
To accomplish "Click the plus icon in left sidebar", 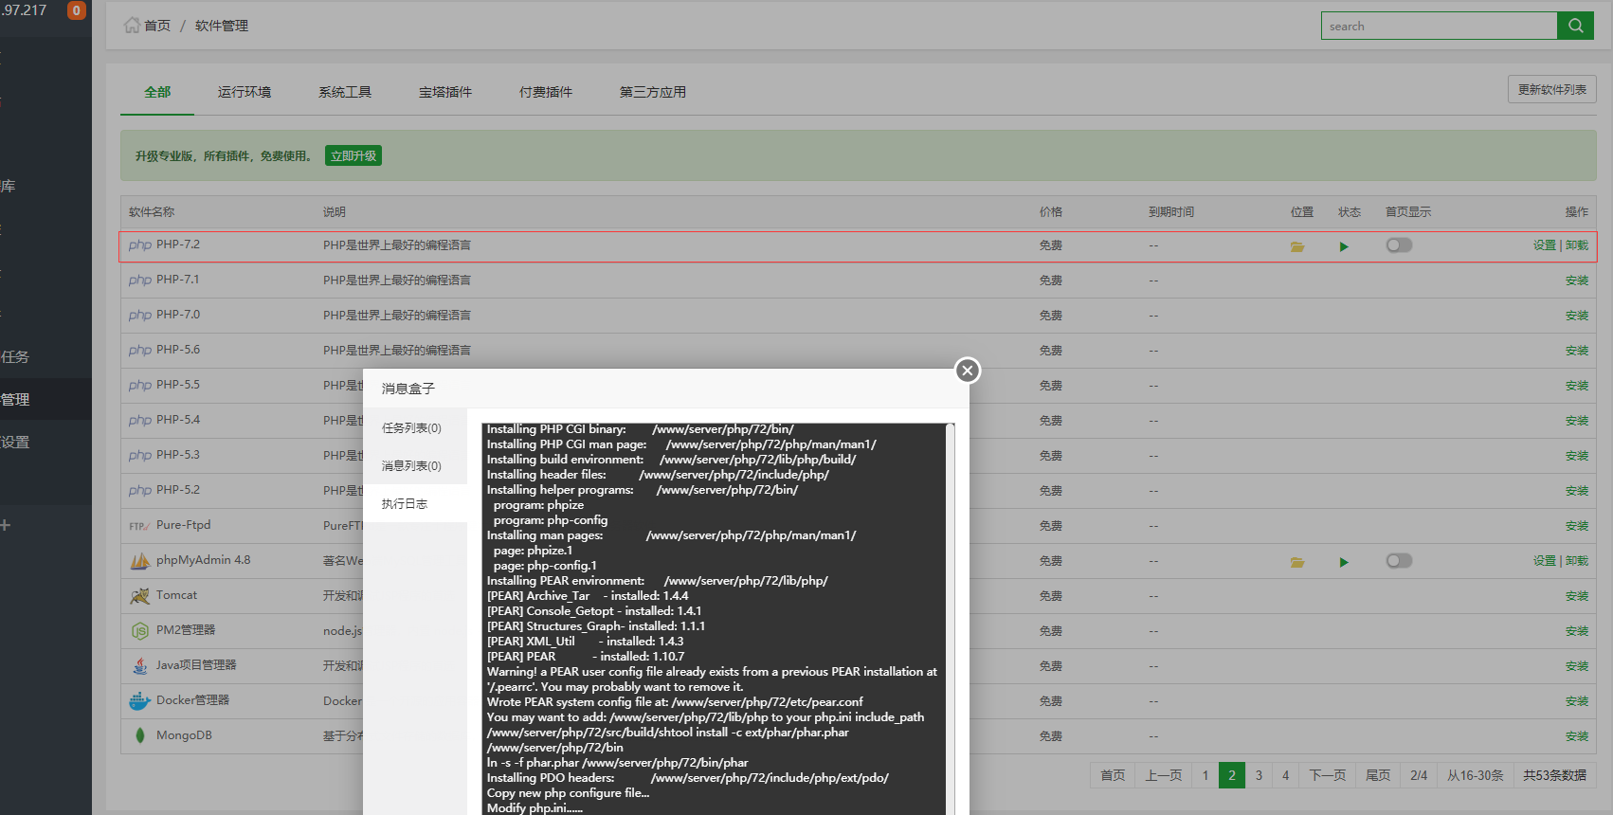I will pyautogui.click(x=6, y=525).
